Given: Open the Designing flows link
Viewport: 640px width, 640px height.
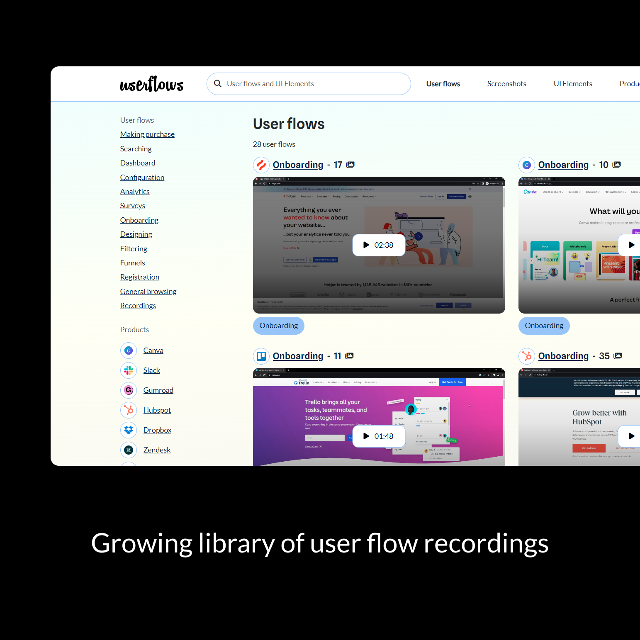Looking at the screenshot, I should (136, 234).
